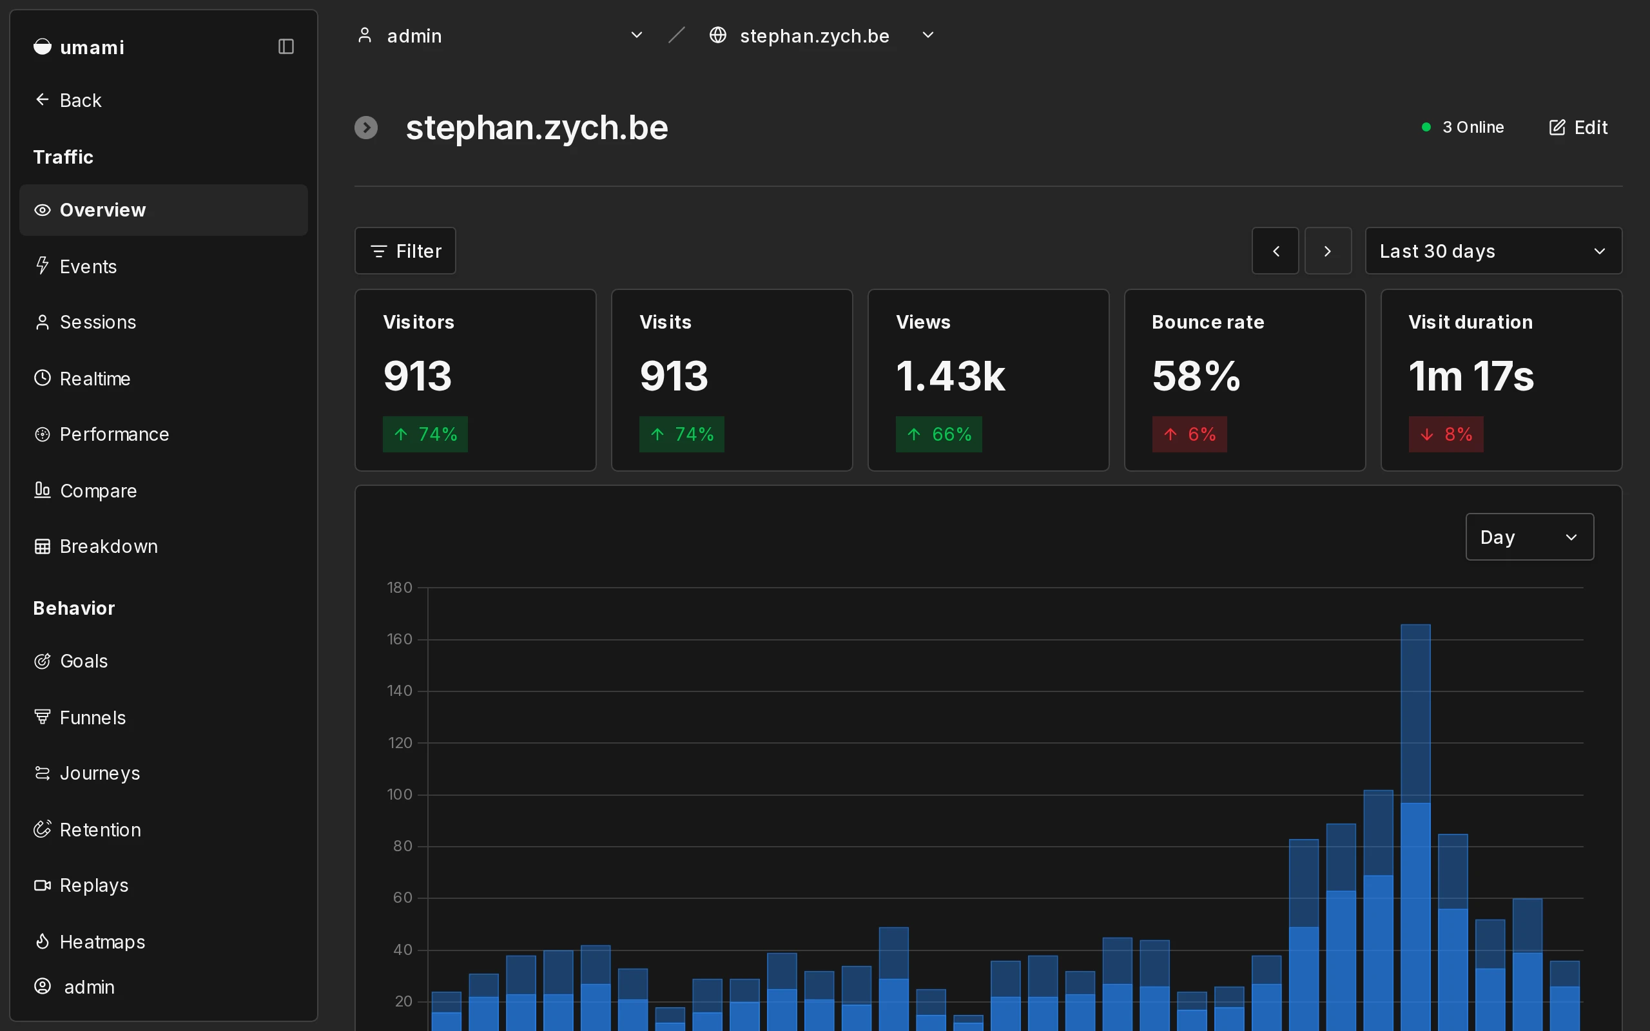This screenshot has width=1650, height=1031.
Task: Open the Sessions page
Action: pyautogui.click(x=164, y=322)
